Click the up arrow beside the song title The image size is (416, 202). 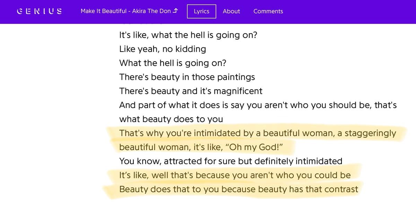(x=175, y=11)
